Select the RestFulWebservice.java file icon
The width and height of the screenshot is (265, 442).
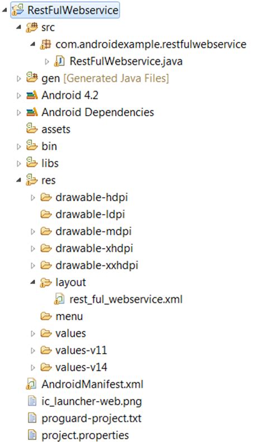click(59, 61)
